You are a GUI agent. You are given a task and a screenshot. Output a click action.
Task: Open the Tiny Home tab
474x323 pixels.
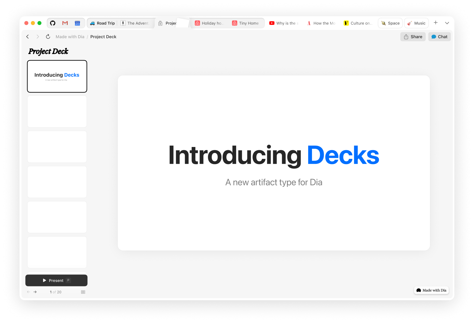(245, 23)
